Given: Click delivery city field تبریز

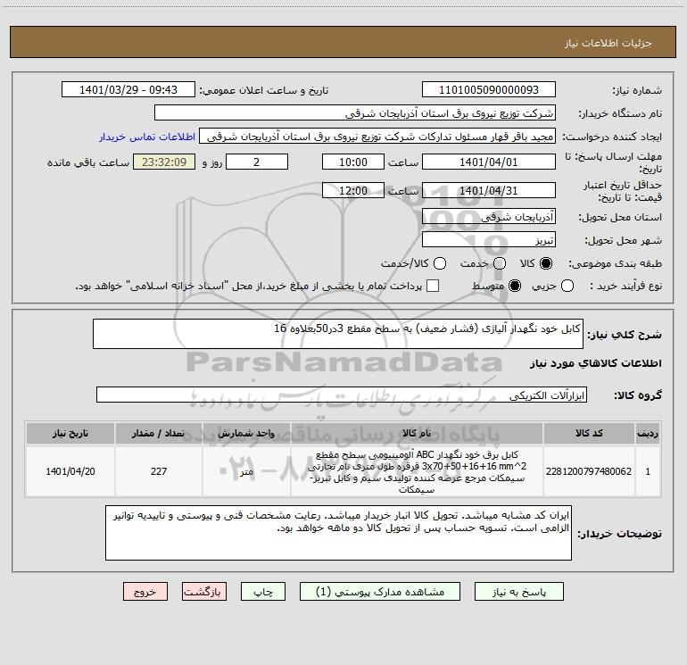Looking at the screenshot, I should [x=489, y=239].
